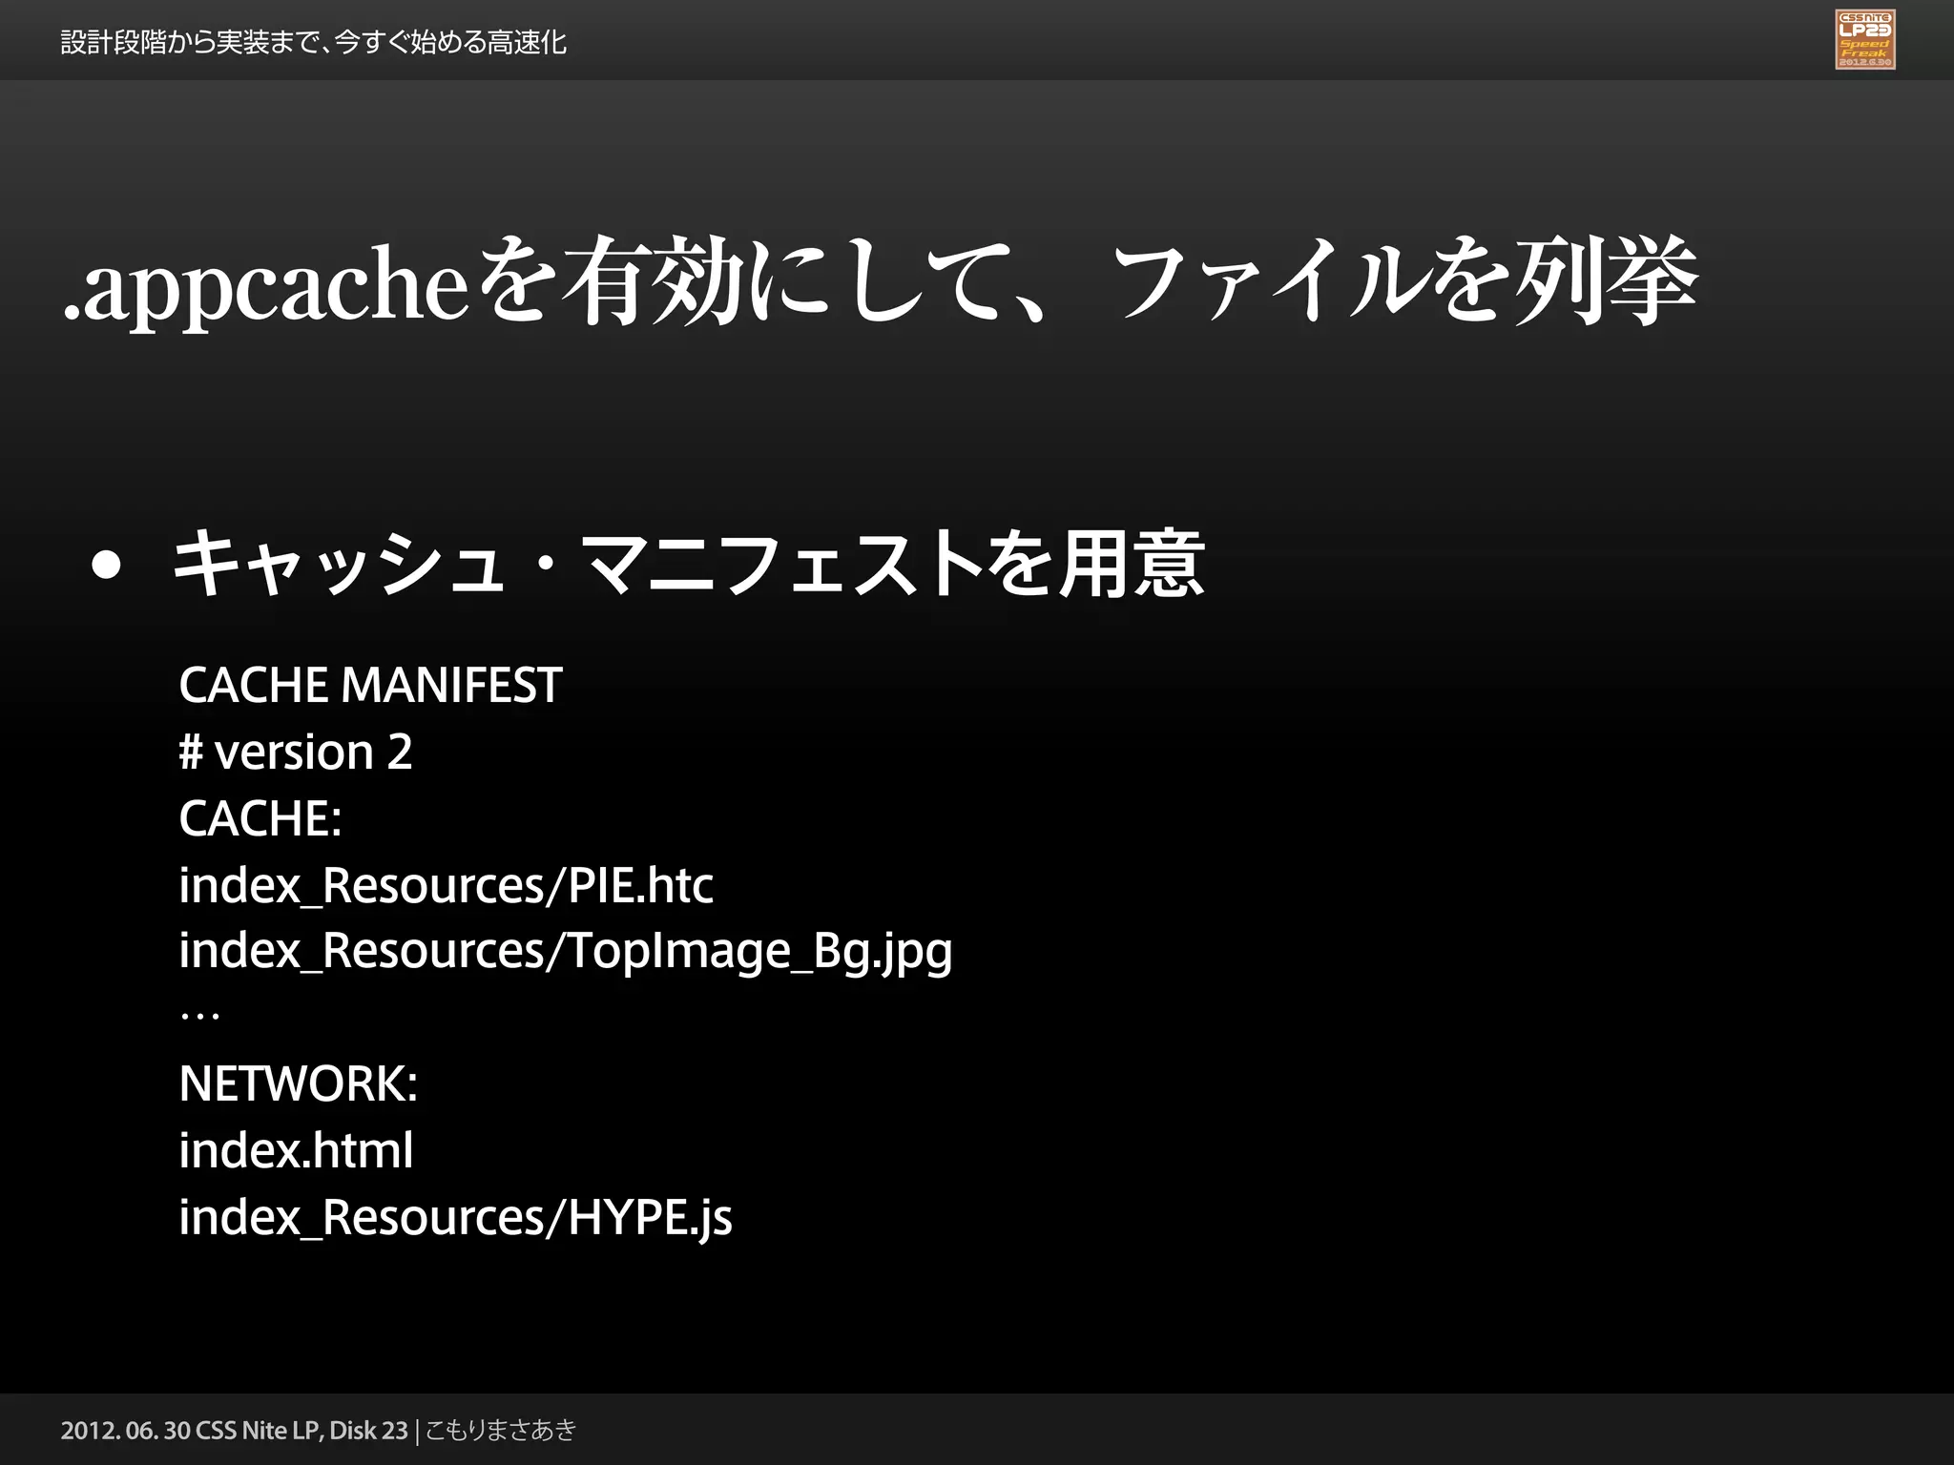Click the 'CACHE:' section label
The image size is (1954, 1465).
260,818
